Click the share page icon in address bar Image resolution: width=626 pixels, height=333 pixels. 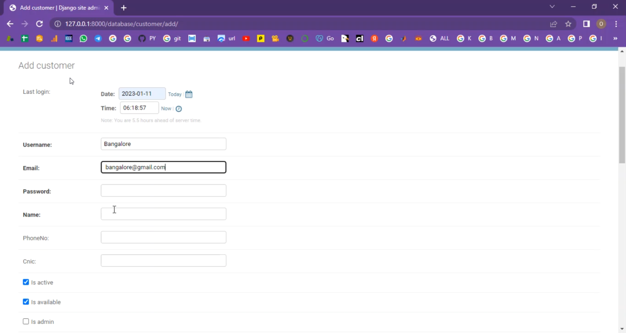553,24
